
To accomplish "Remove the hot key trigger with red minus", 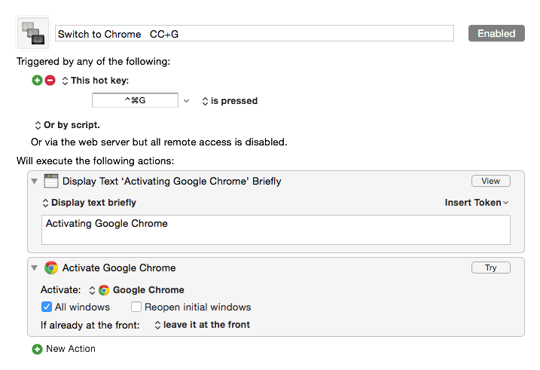I will (x=50, y=81).
